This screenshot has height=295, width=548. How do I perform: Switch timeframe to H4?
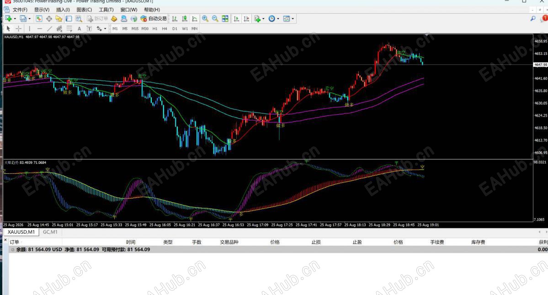point(165,29)
